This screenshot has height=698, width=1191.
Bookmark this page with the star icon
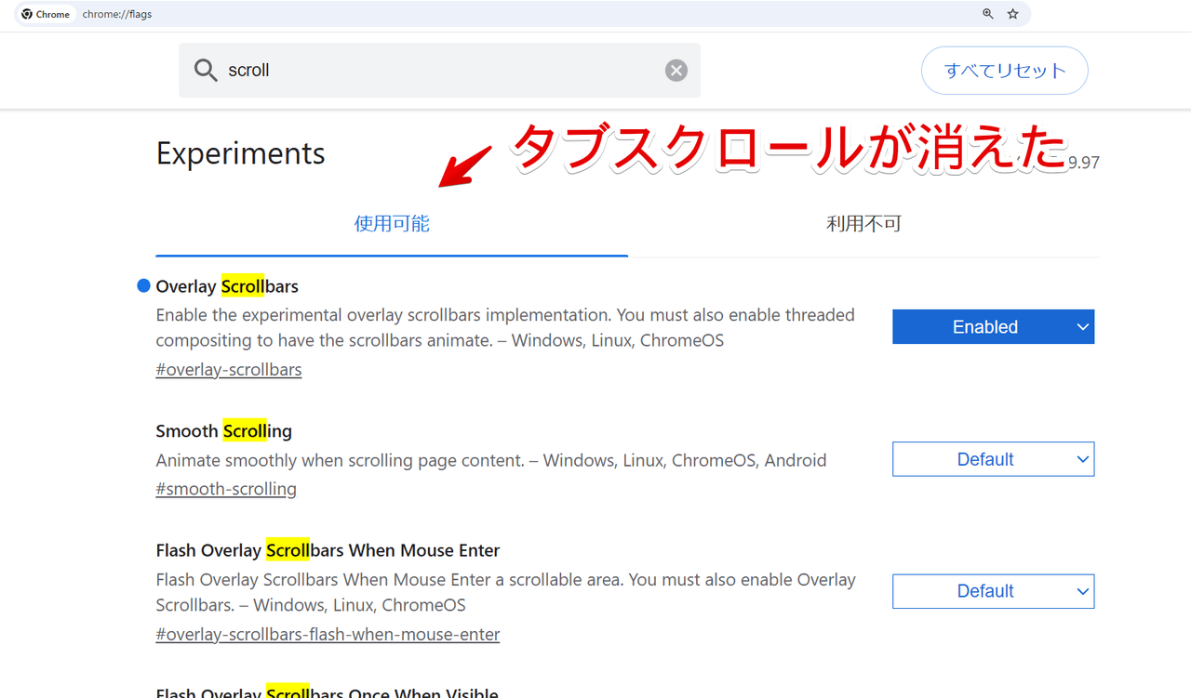coord(1013,14)
